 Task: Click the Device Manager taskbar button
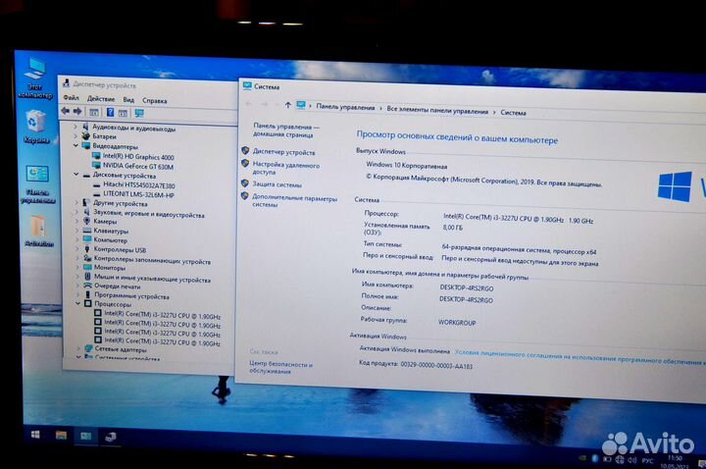[110, 437]
